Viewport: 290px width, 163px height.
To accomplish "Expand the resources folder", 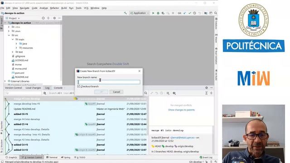I will (16, 48).
